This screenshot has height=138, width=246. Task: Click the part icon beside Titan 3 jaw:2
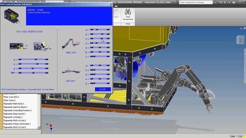(x=2, y=100)
